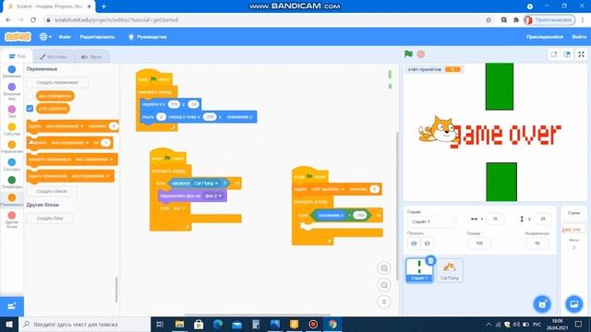Select the stage backdrop thumbnail
Viewport: 591px width, 332px height.
(573, 229)
